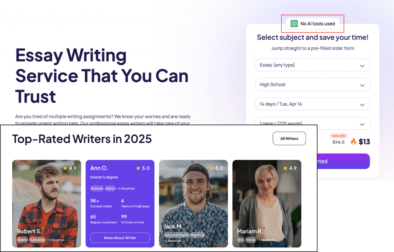The height and width of the screenshot is (252, 394).
Task: Open the 14 days deadline dropdown
Action: pyautogui.click(x=312, y=104)
